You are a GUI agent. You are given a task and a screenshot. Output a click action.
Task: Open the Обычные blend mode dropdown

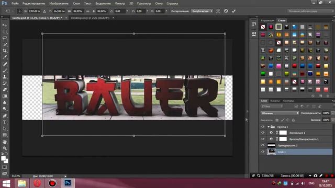tap(280, 113)
